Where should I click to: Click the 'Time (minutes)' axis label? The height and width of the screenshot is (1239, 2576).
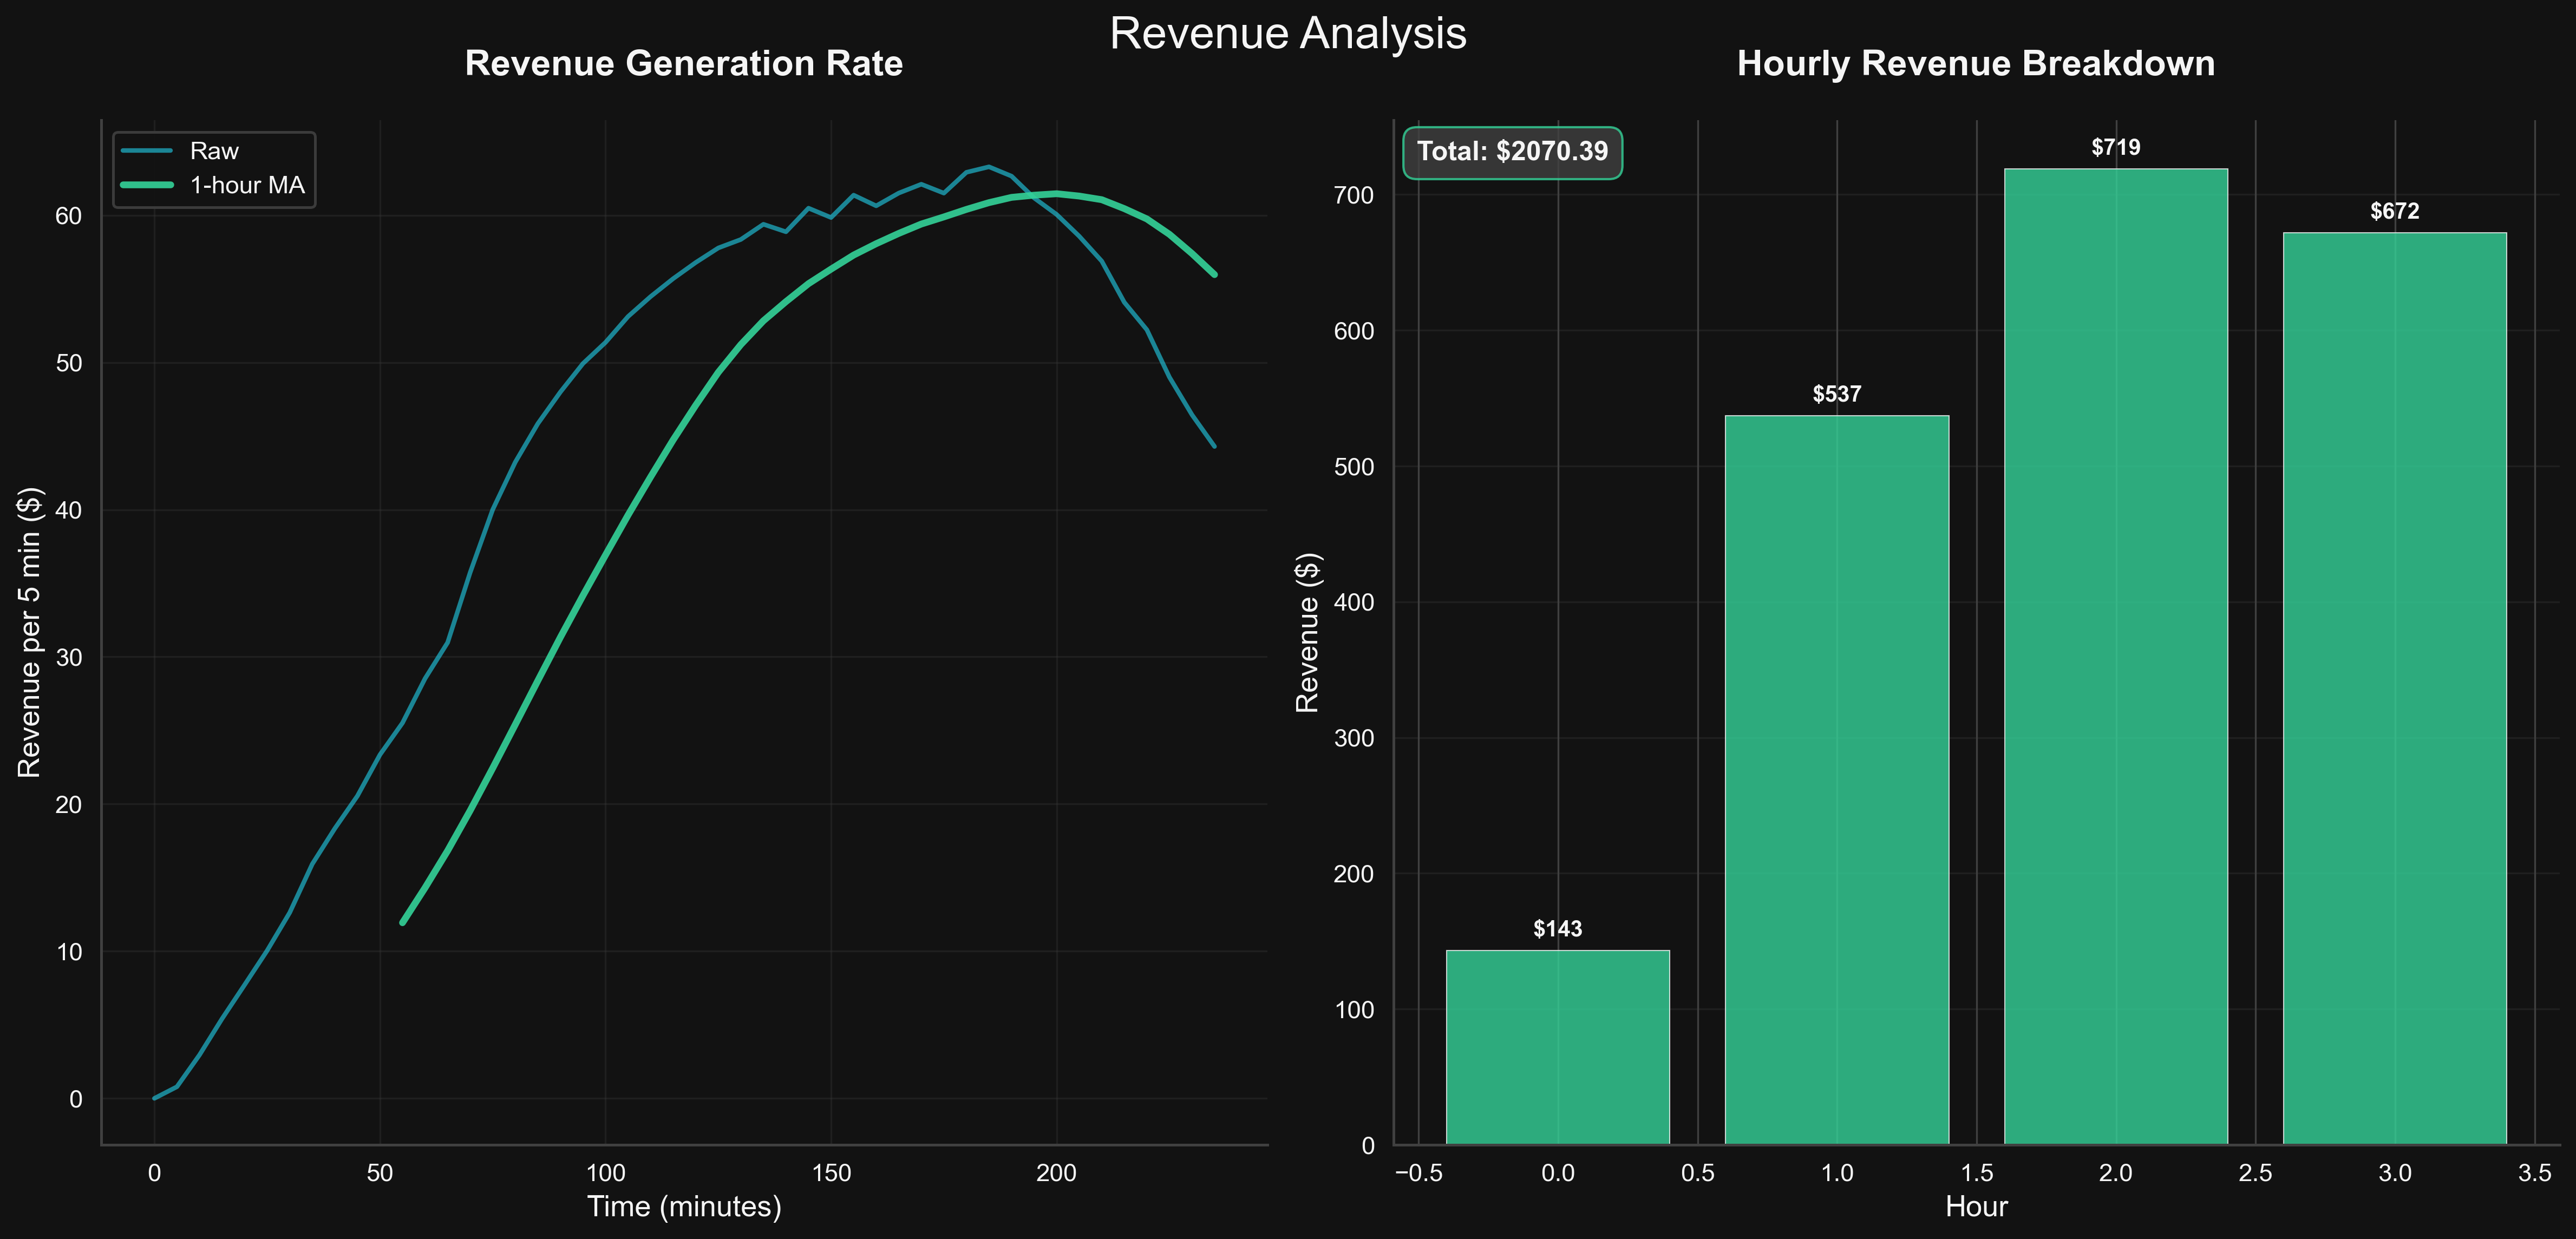(684, 1207)
